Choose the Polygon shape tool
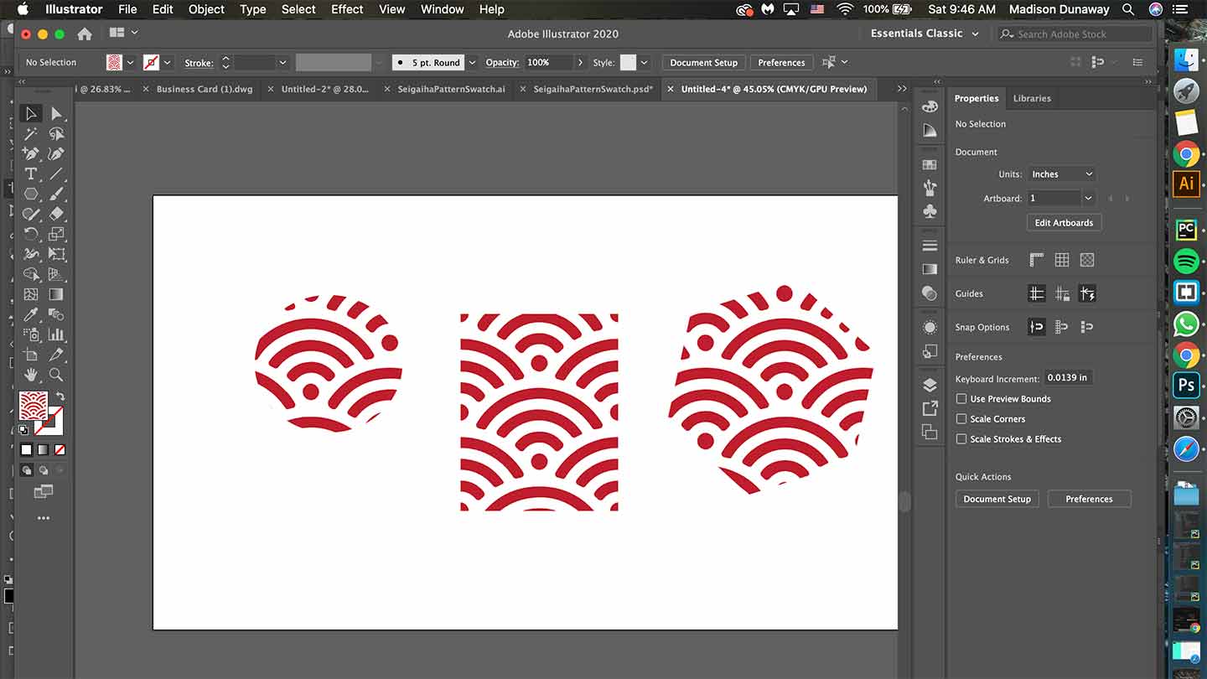 tap(31, 194)
